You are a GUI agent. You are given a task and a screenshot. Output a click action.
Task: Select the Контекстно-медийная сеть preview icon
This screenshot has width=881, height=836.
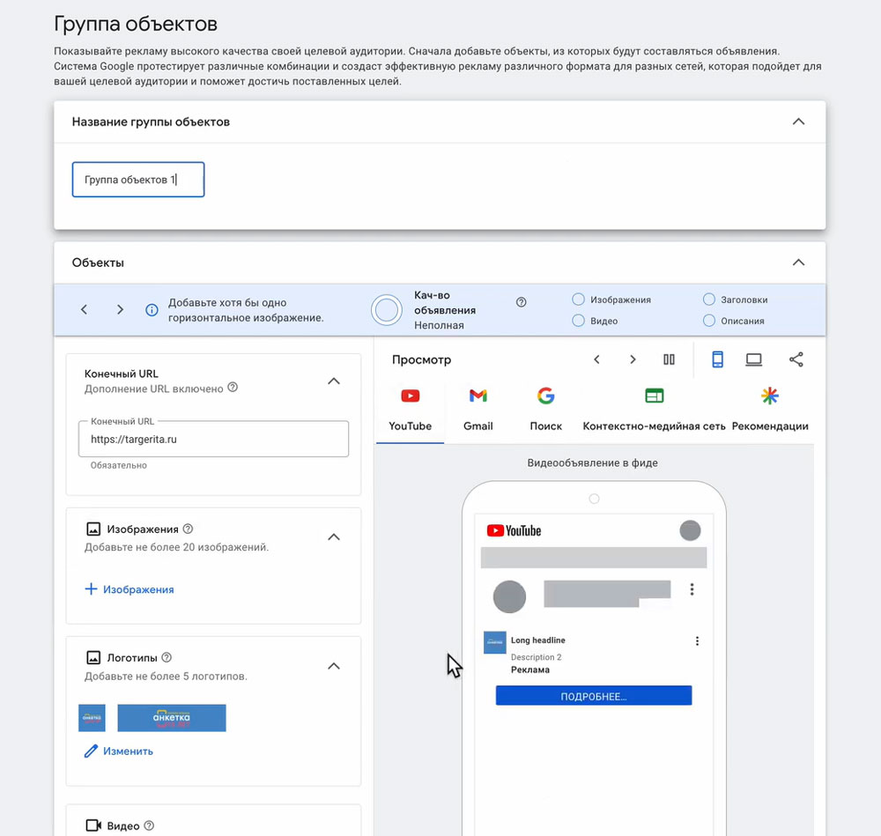click(654, 396)
